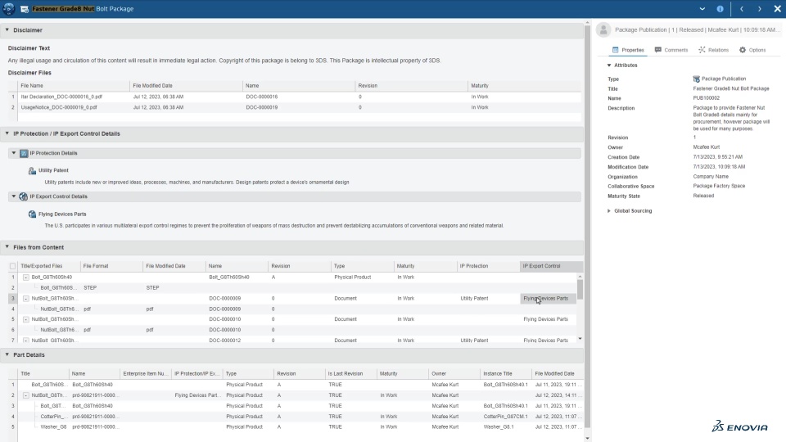Click the DOC-0000016 name cell
Viewport: 786px width, 442px height.
tap(261, 97)
